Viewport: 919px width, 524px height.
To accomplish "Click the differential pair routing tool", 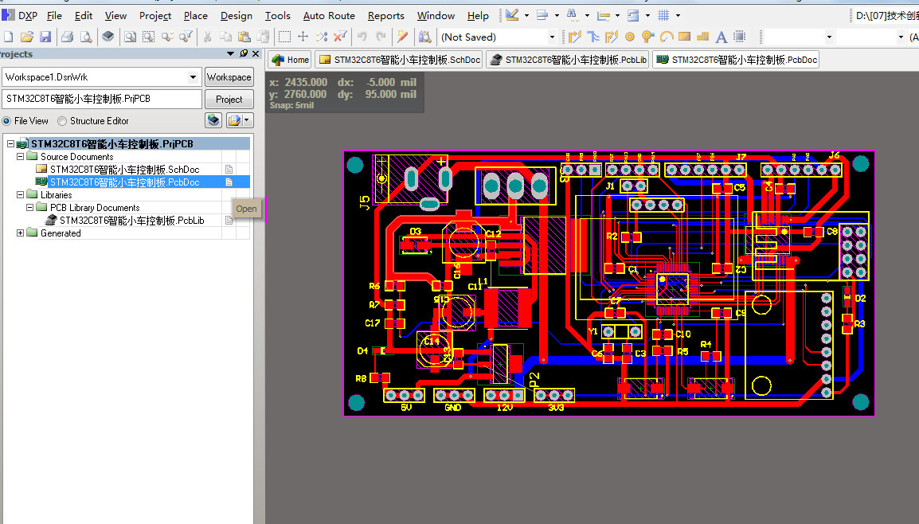I will click(x=612, y=37).
